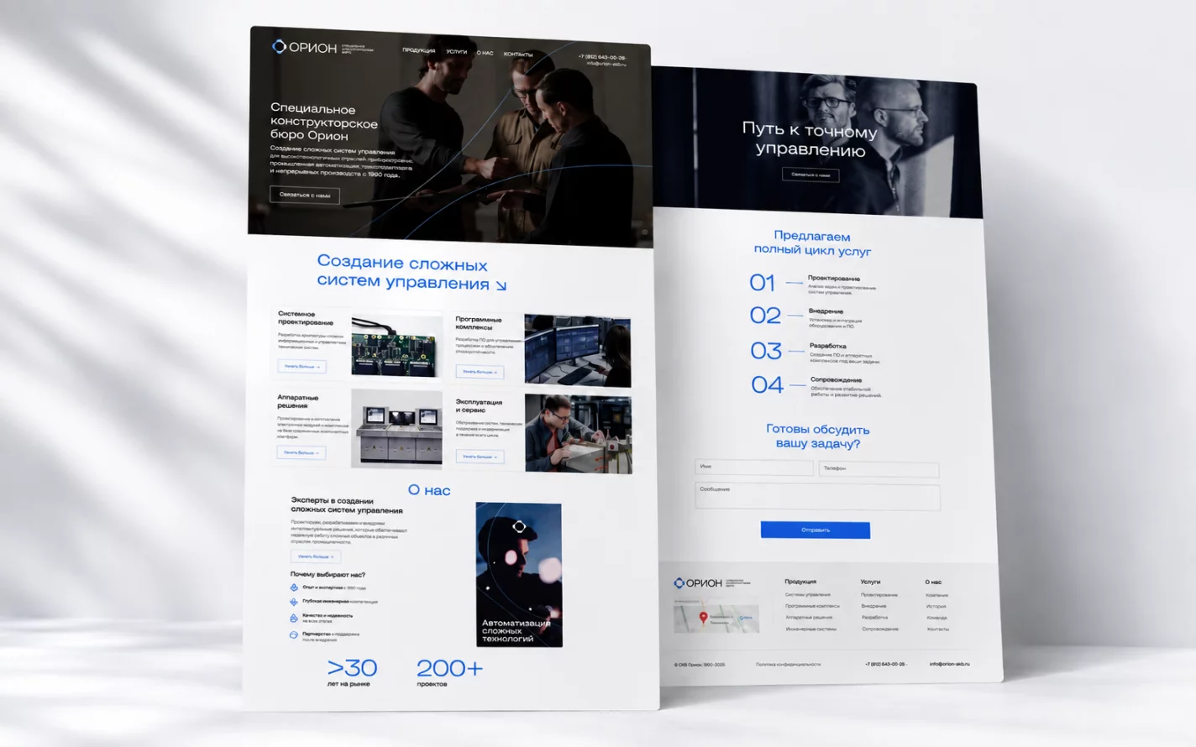
Task: Click 'Связаться с нами' under 'Путь к точному управлению'
Action: click(810, 175)
